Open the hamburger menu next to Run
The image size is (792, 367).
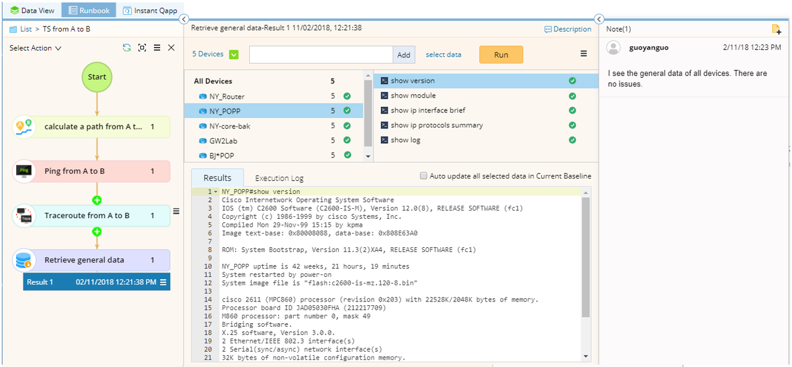584,54
